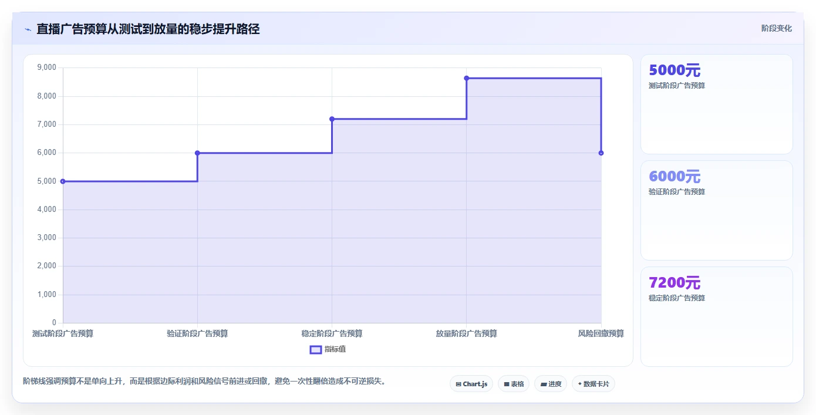Click the x-axis label 放量阶段广告预算

[x=467, y=333]
